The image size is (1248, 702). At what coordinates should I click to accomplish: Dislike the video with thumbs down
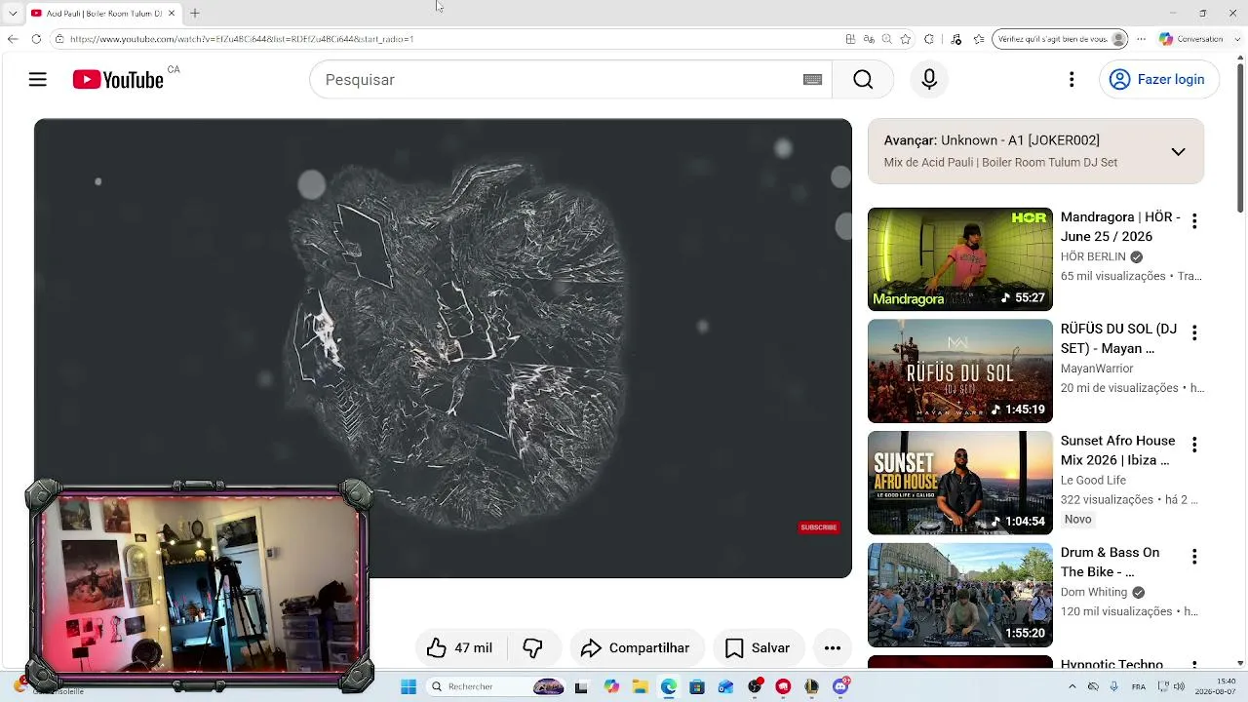pos(532,648)
